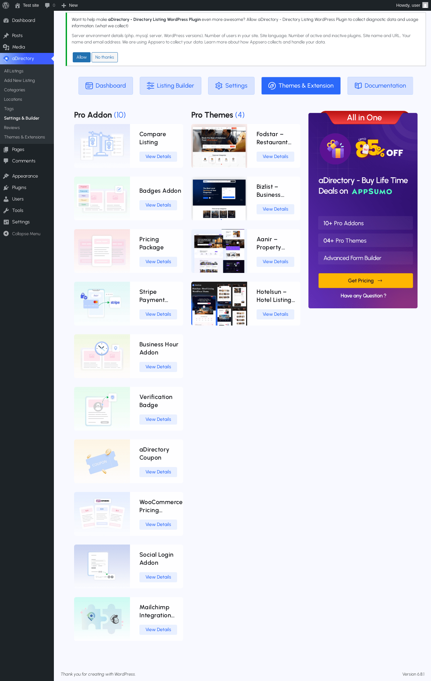The width and height of the screenshot is (431, 681).
Task: Click the aDirectory menu icon
Action: [x=6, y=59]
